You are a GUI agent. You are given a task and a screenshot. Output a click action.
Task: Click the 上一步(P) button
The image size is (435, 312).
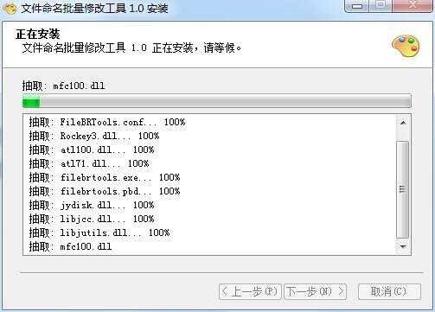(250, 291)
